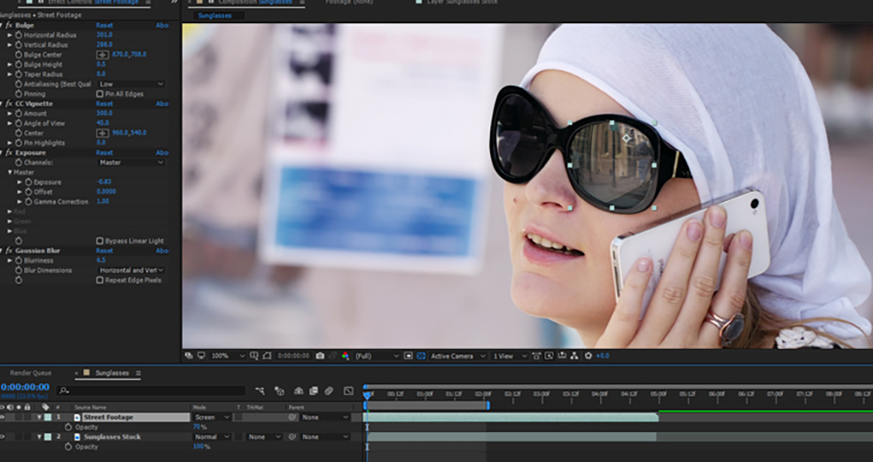Click current time 0:00:00:00 in timeline

pos(25,387)
